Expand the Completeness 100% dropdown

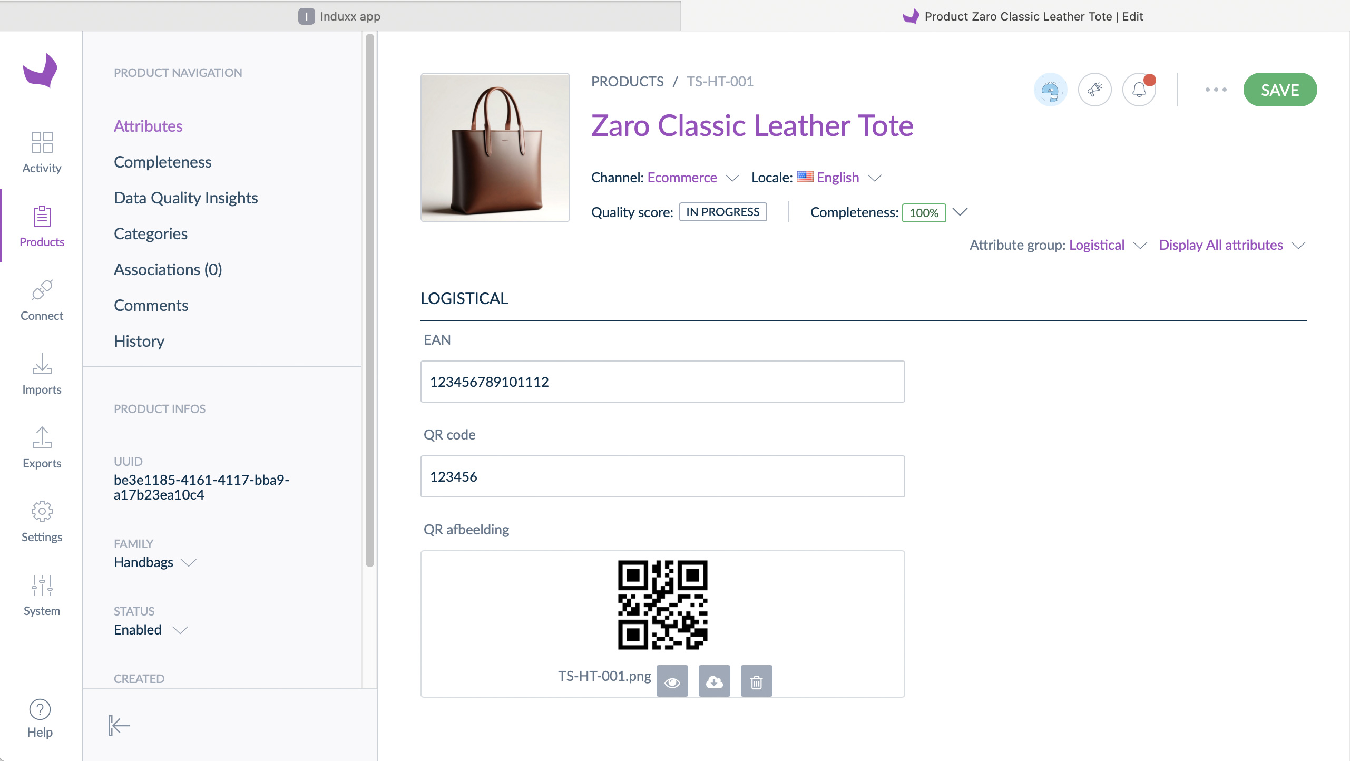pyautogui.click(x=960, y=212)
